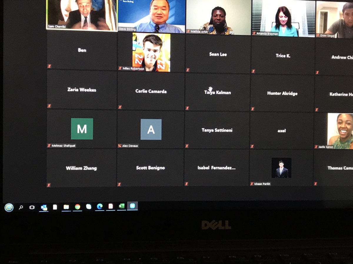Switch to Google Chrome in the taskbar
Image resolution: width=353 pixels, height=264 pixels.
78,207
